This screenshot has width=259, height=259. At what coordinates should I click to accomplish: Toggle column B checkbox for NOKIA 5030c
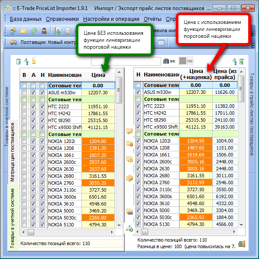tap(24, 217)
